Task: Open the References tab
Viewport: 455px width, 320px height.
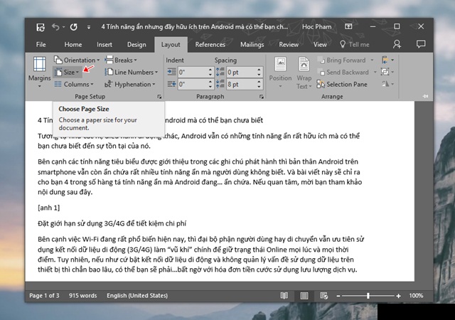Action: click(x=210, y=44)
